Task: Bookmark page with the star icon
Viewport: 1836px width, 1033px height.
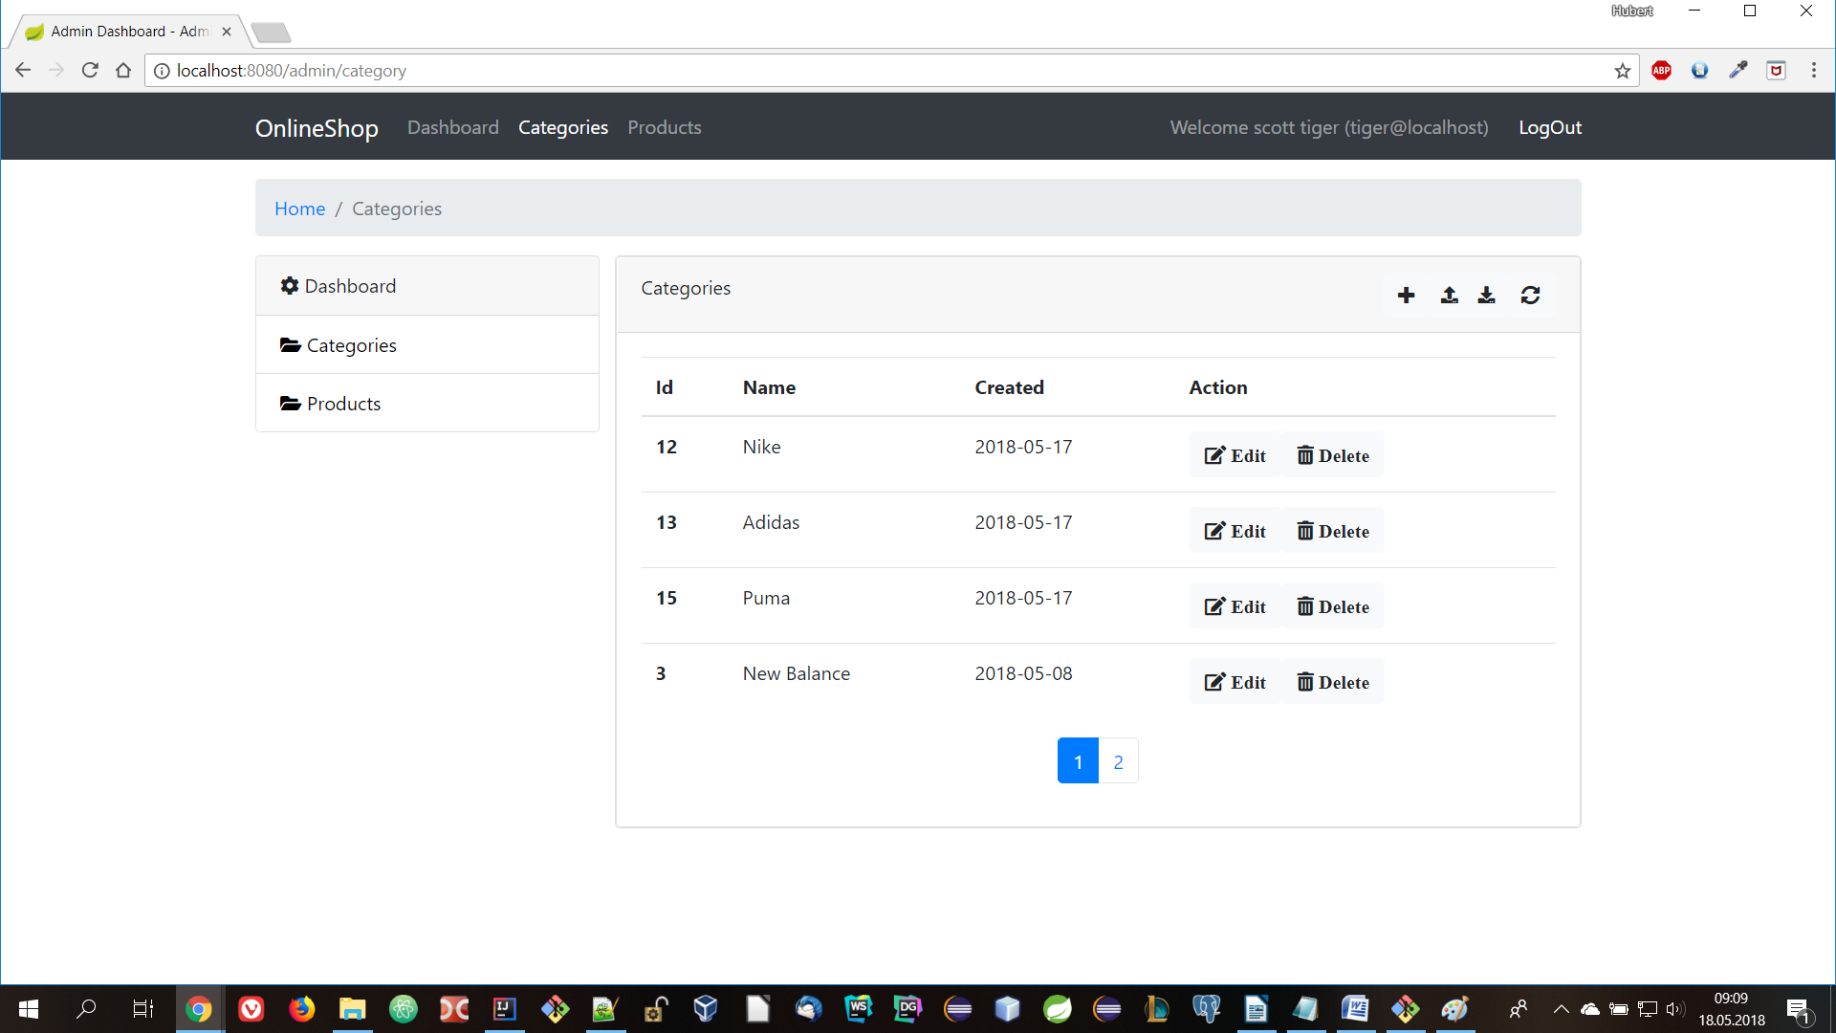Action: [x=1622, y=71]
